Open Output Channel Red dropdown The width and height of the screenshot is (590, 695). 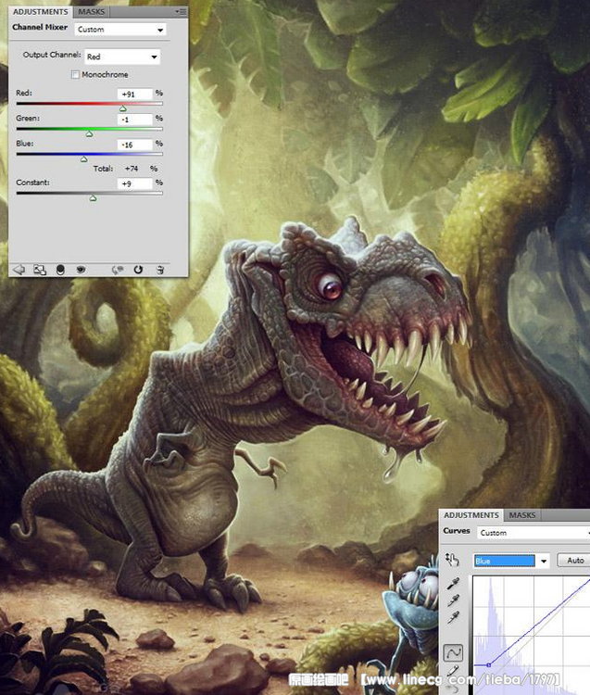pyautogui.click(x=122, y=57)
